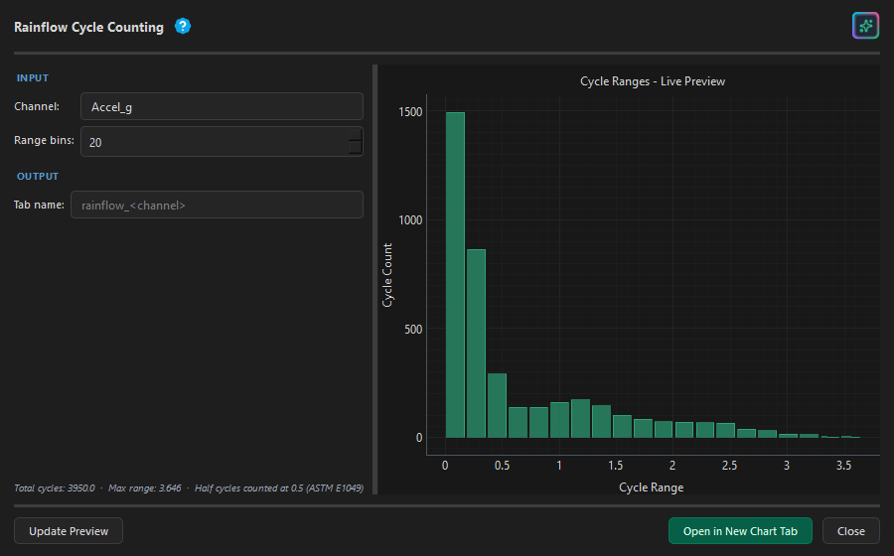Image resolution: width=894 pixels, height=556 pixels.
Task: Click the Cycle Count axis label
Action: [387, 275]
